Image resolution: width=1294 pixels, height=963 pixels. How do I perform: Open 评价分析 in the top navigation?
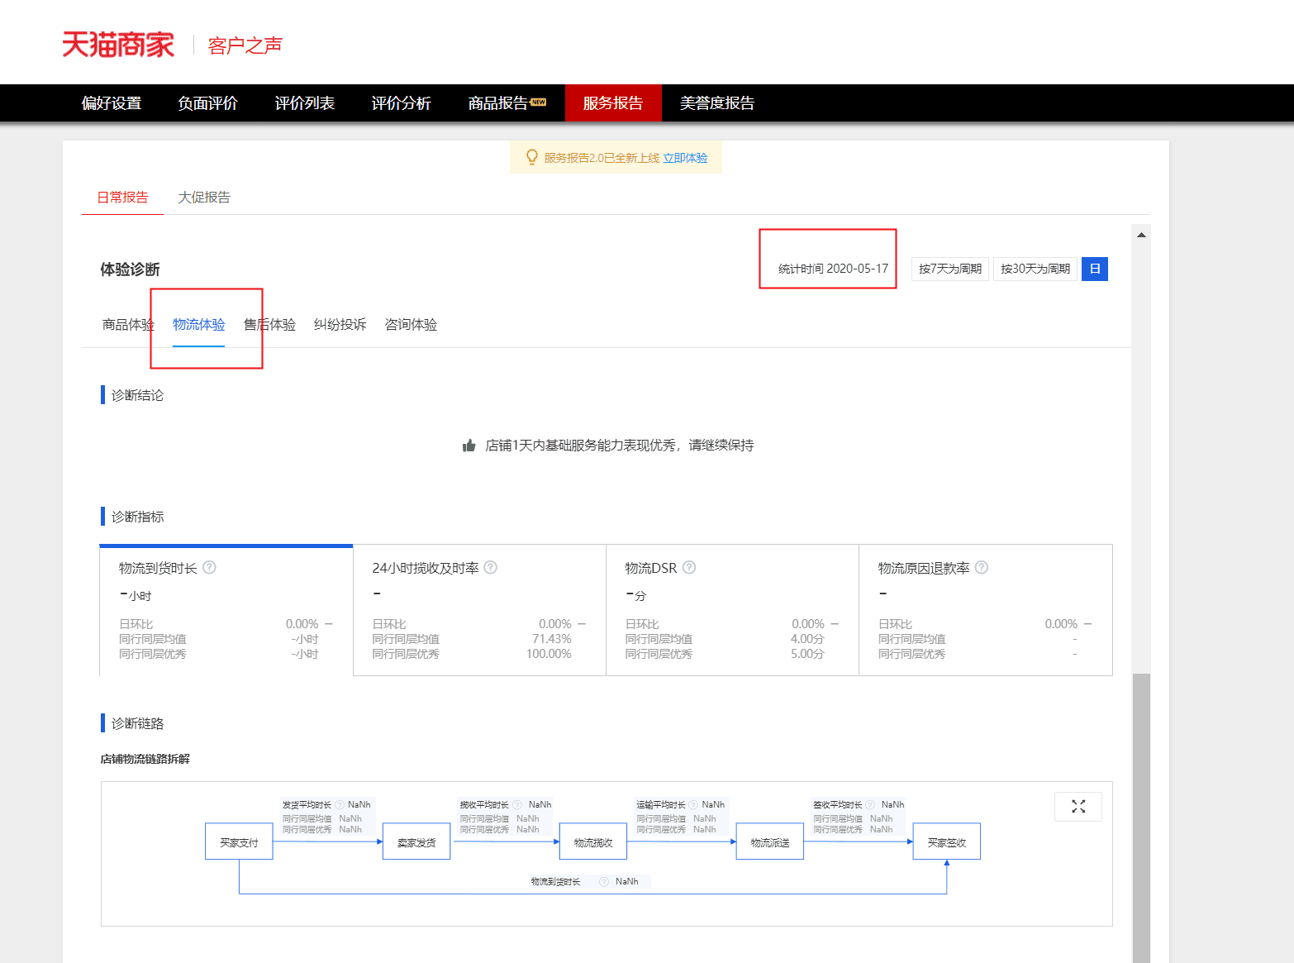click(x=402, y=103)
